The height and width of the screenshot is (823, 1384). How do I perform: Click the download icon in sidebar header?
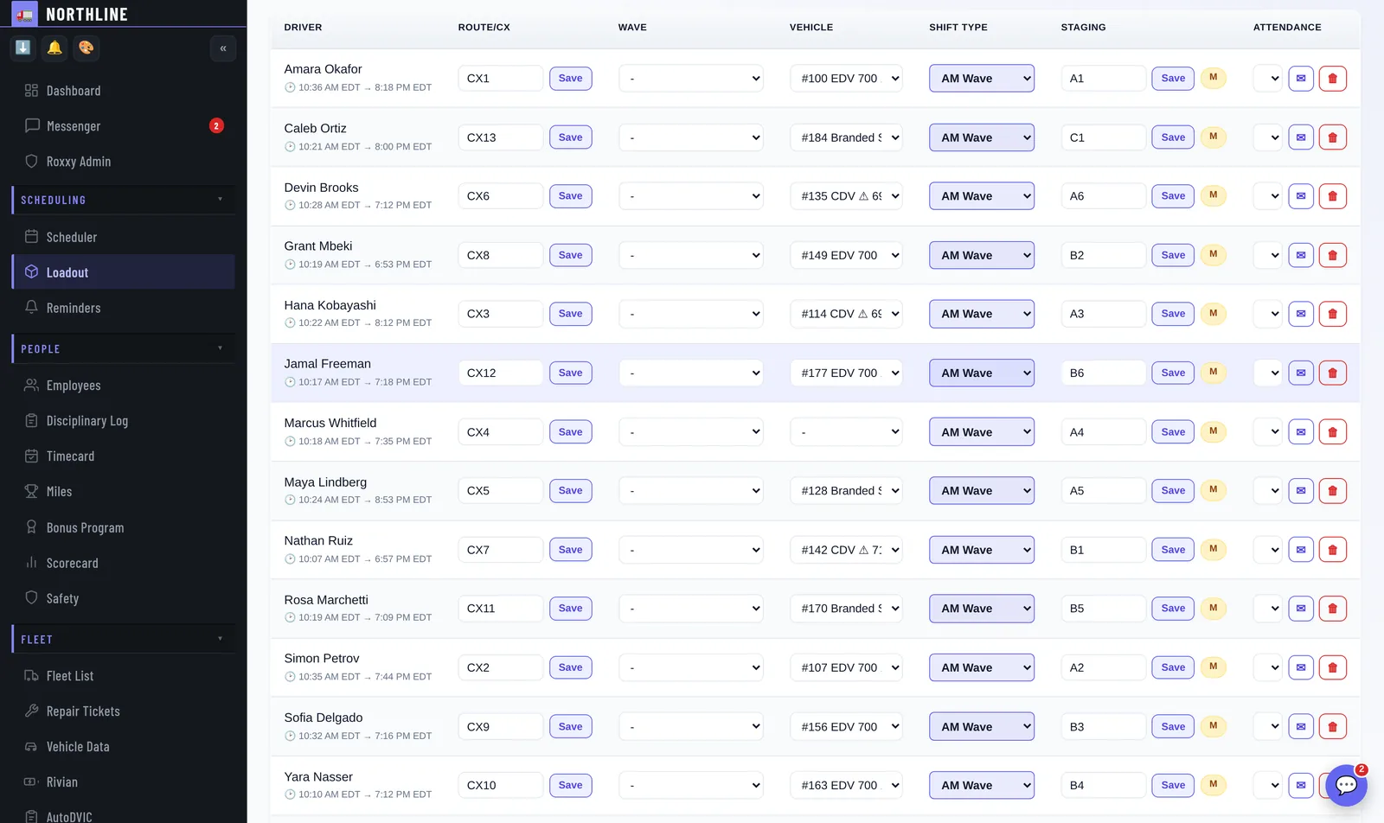(x=23, y=48)
